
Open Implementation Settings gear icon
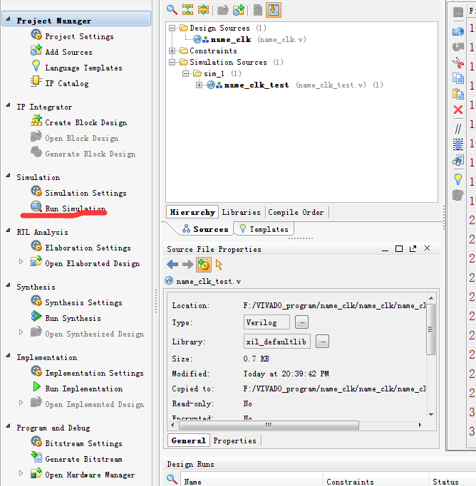36,371
